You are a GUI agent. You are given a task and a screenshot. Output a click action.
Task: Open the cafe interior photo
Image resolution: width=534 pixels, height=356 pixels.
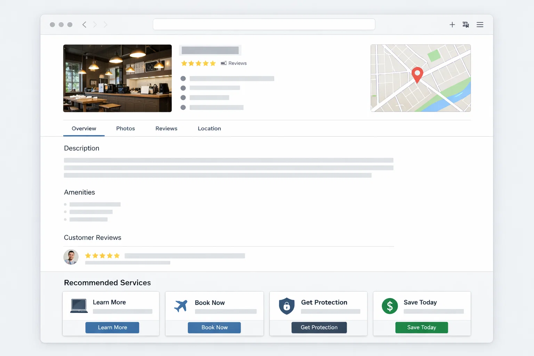[118, 78]
